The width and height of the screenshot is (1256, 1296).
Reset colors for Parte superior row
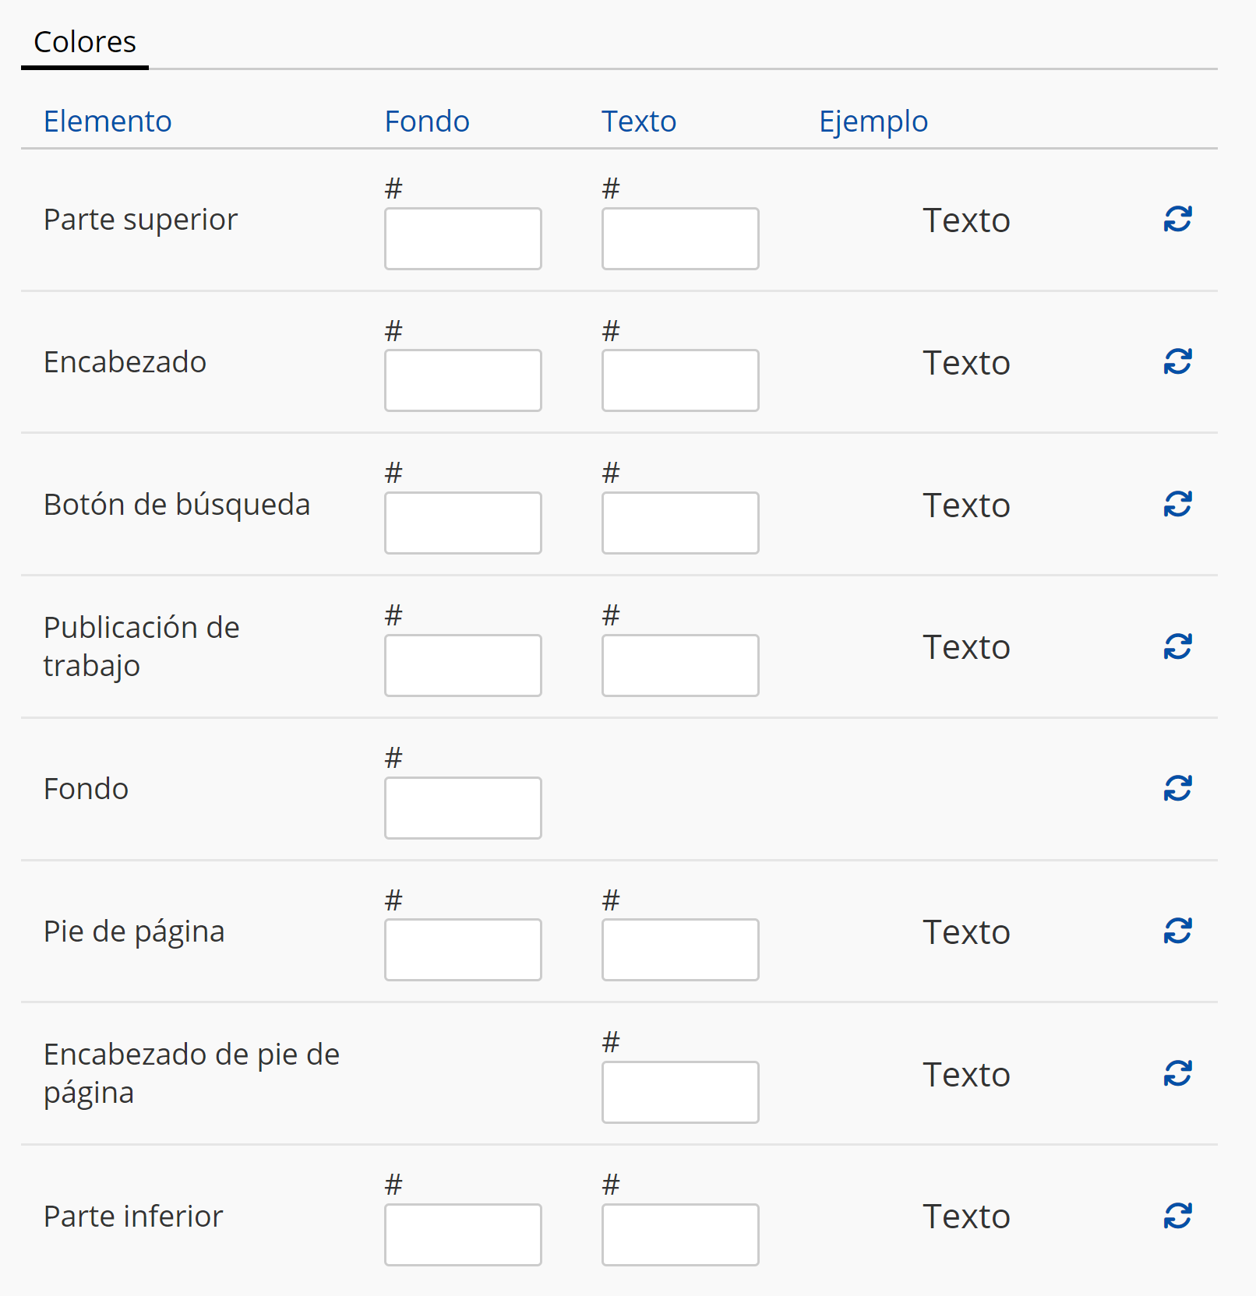click(1177, 220)
